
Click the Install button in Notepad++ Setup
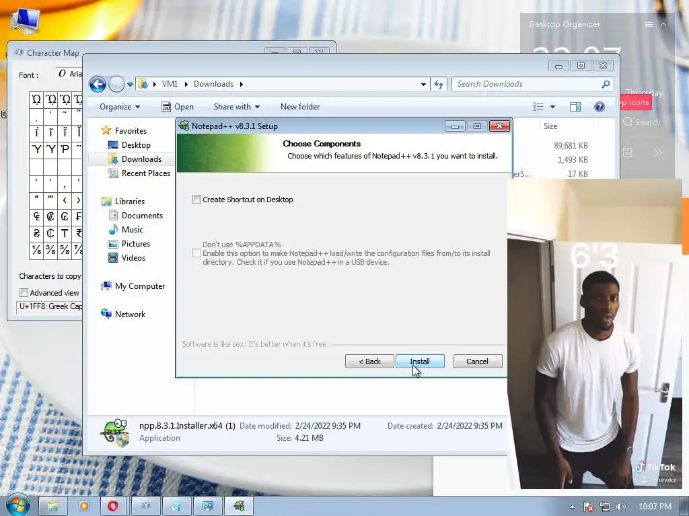click(420, 361)
